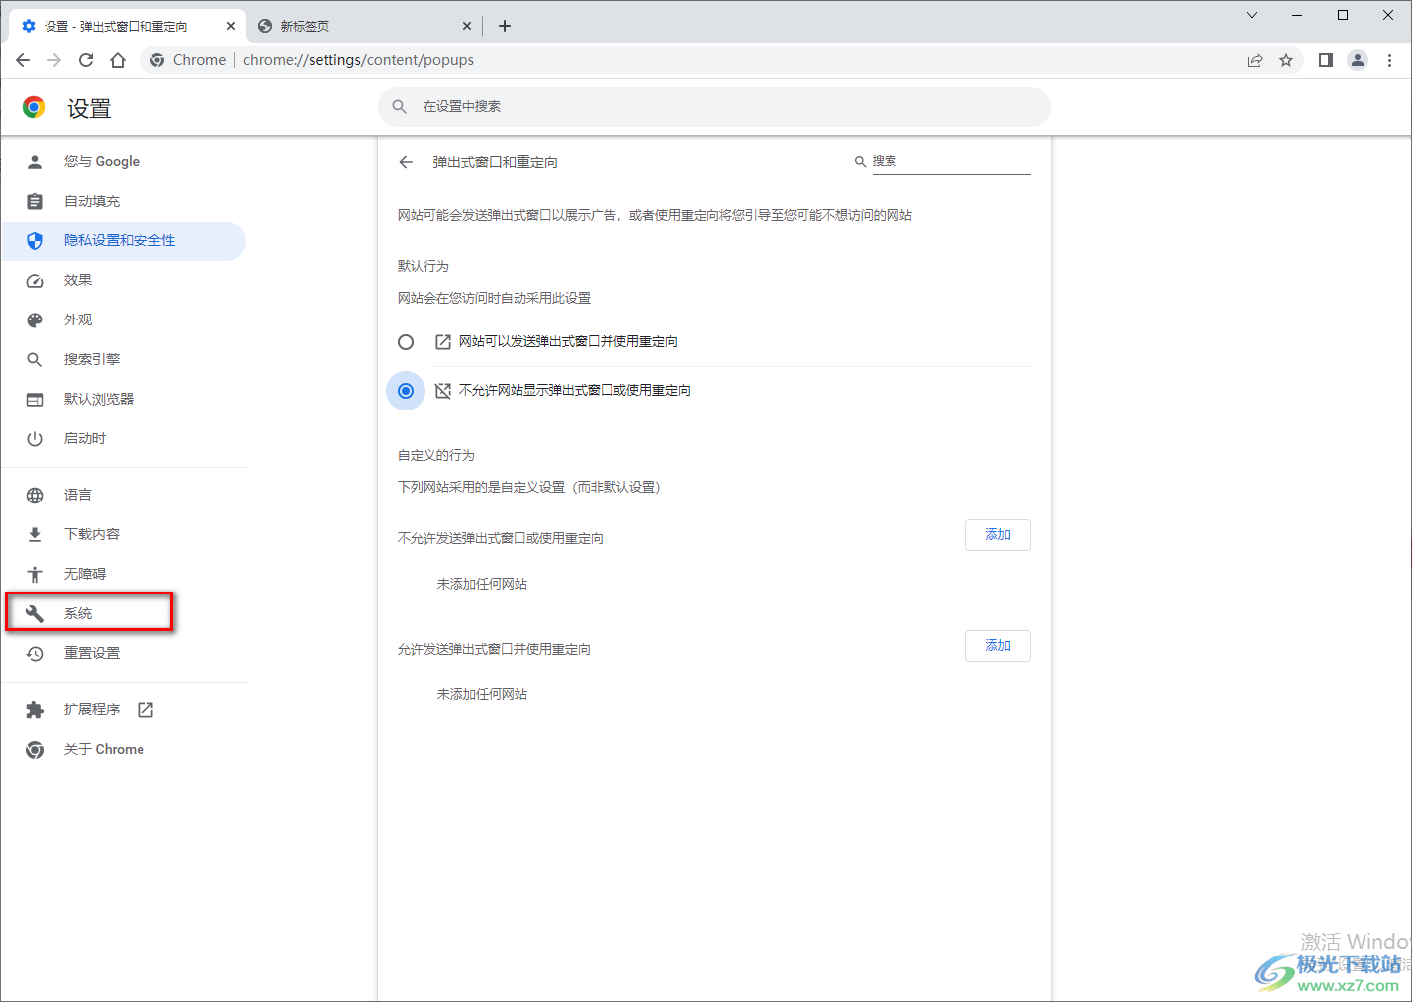Screen dimensions: 1412x1002
Task: Click the 搜索 field in popups page
Action: click(x=951, y=162)
